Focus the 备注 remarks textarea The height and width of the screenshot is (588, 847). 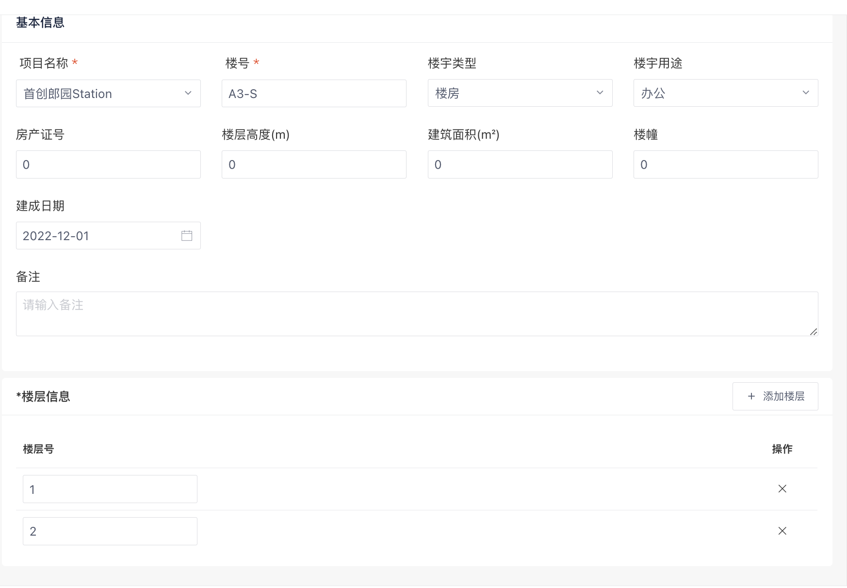pyautogui.click(x=417, y=314)
